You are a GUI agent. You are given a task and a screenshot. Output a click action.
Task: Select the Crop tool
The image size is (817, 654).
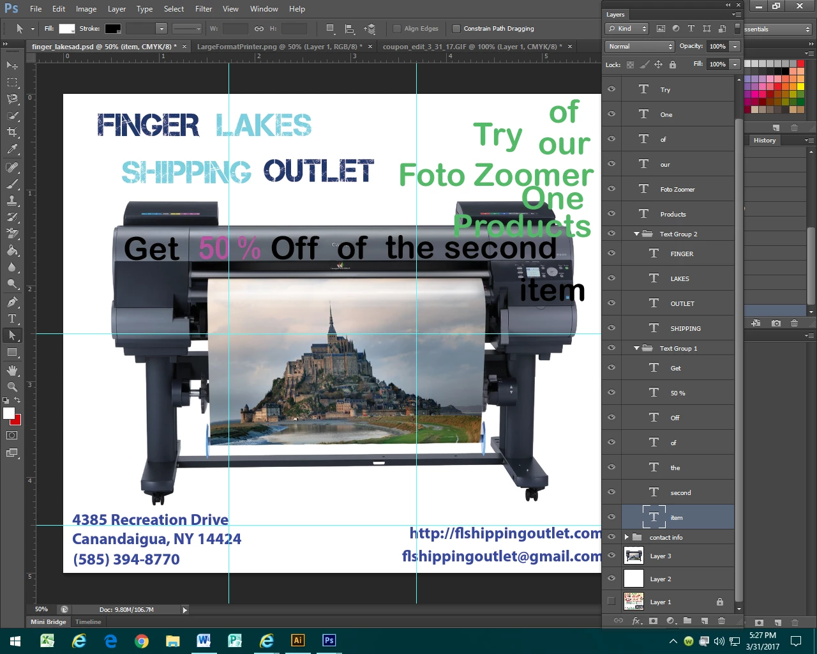click(x=12, y=132)
